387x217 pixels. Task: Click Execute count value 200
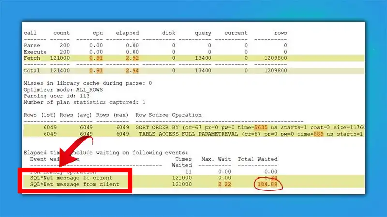tap(65, 52)
